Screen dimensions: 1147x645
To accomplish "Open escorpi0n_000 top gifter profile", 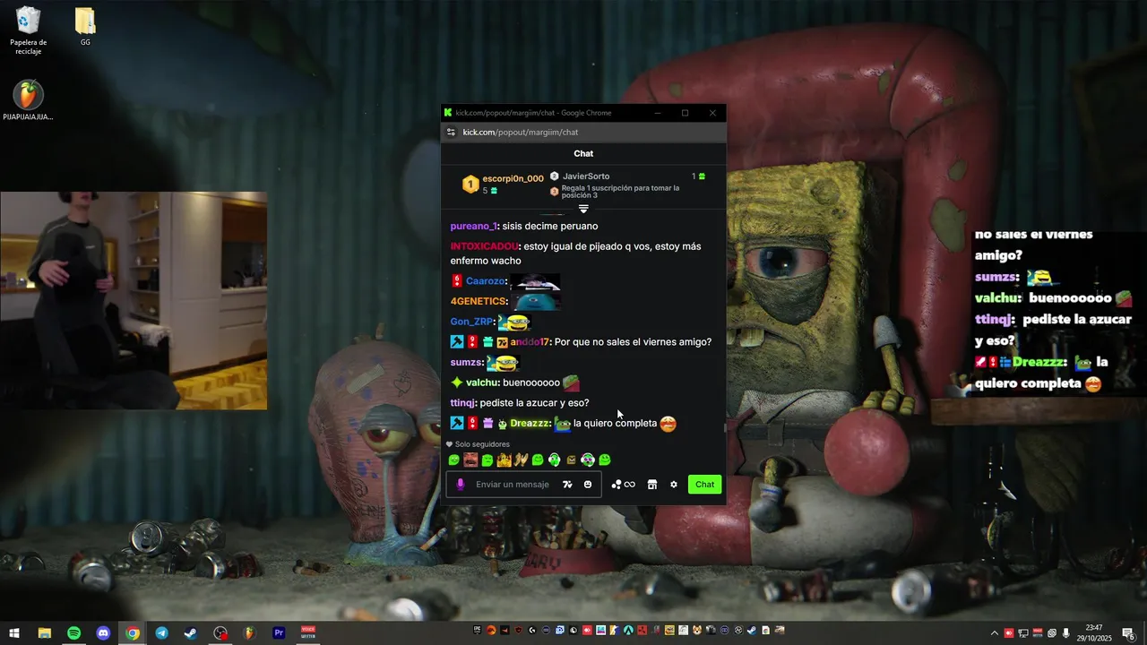I will coord(513,178).
